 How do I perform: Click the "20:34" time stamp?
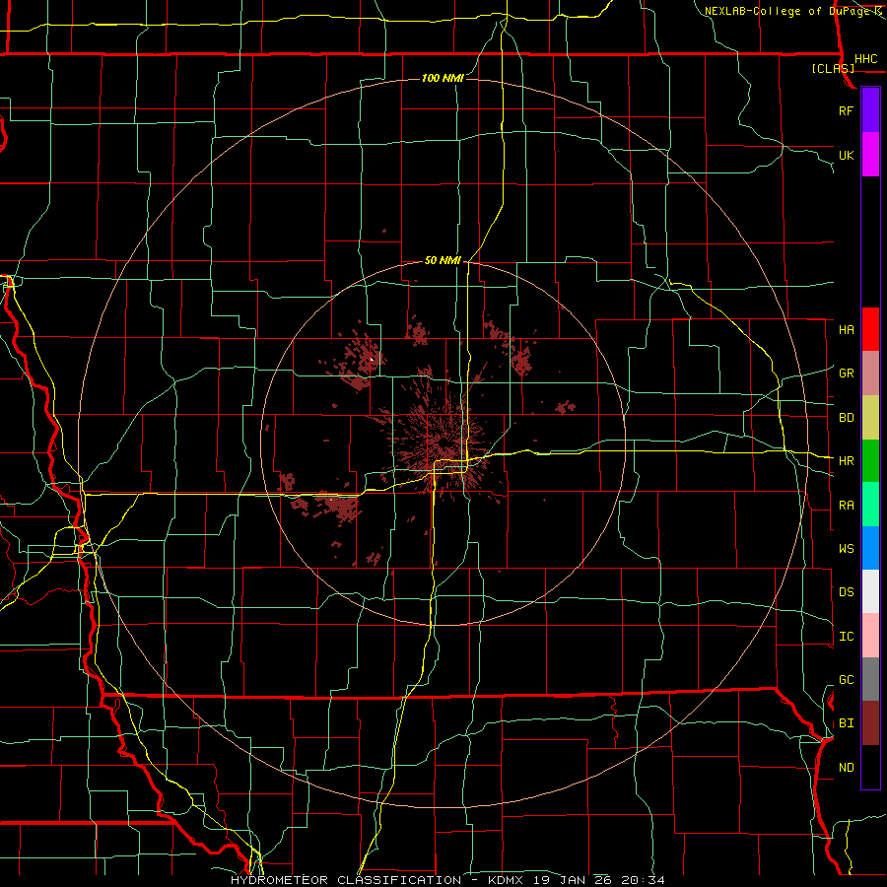(x=644, y=880)
